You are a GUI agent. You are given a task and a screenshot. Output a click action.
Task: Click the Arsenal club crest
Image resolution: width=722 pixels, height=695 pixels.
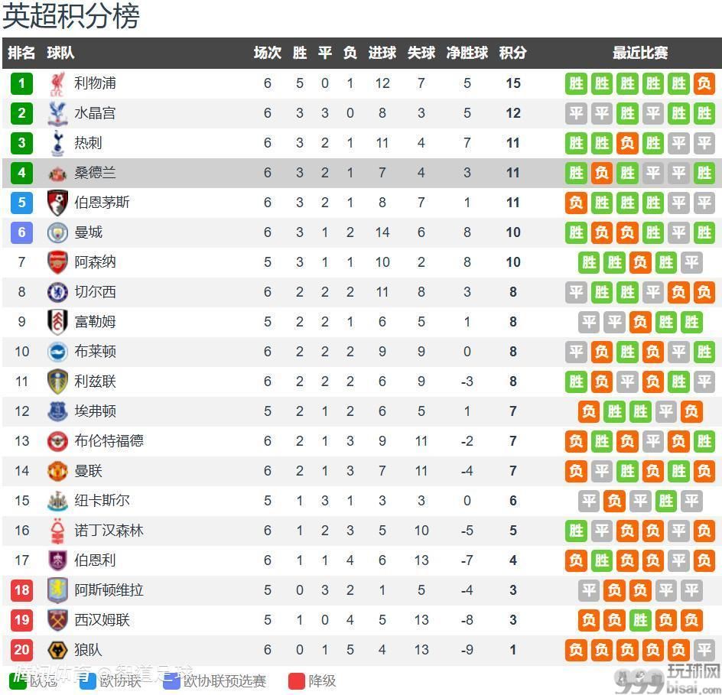pyautogui.click(x=57, y=262)
